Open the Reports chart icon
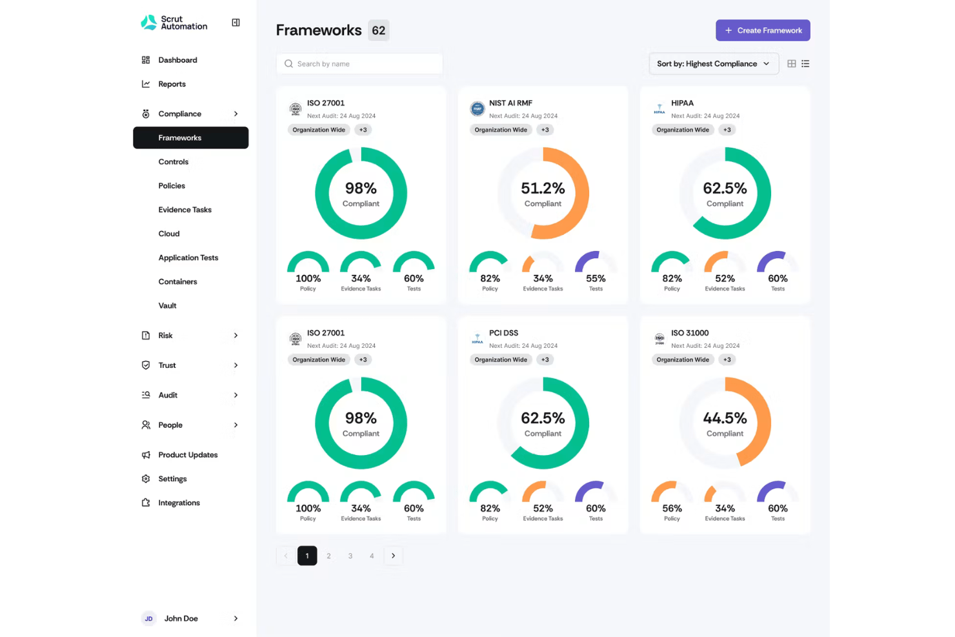 [146, 84]
